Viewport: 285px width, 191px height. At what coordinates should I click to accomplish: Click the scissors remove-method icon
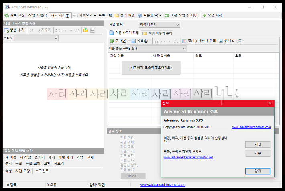32,30
